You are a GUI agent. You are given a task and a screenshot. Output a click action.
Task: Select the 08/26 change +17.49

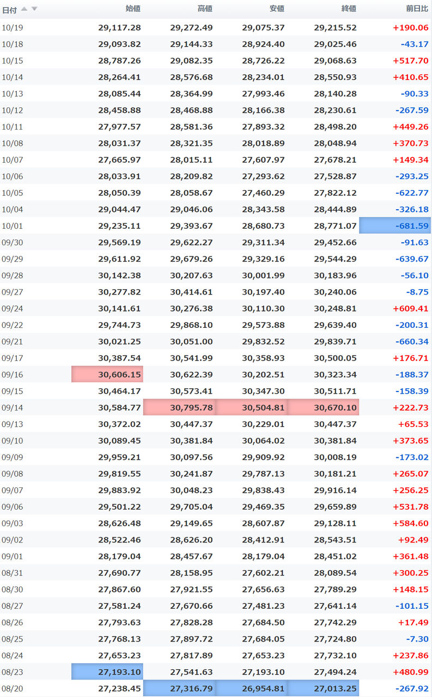click(412, 622)
